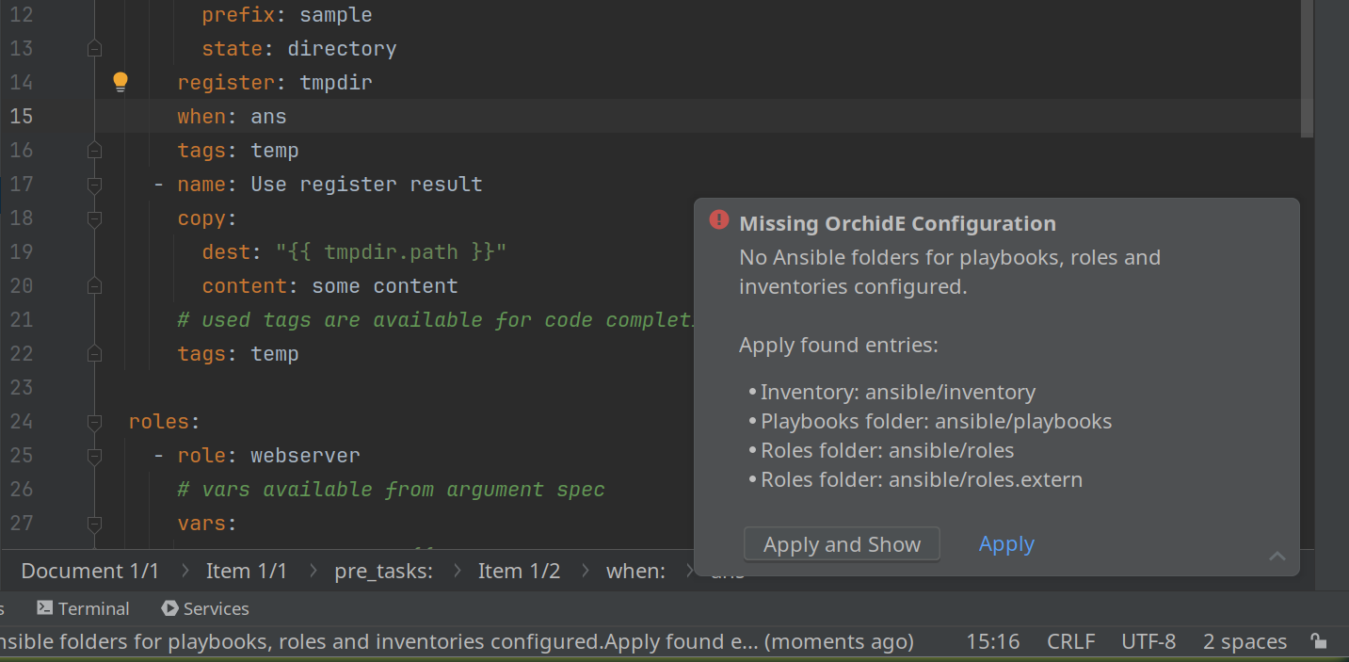Click '# vars available from argument spec' comment
The height and width of the screenshot is (662, 1349).
(x=391, y=489)
